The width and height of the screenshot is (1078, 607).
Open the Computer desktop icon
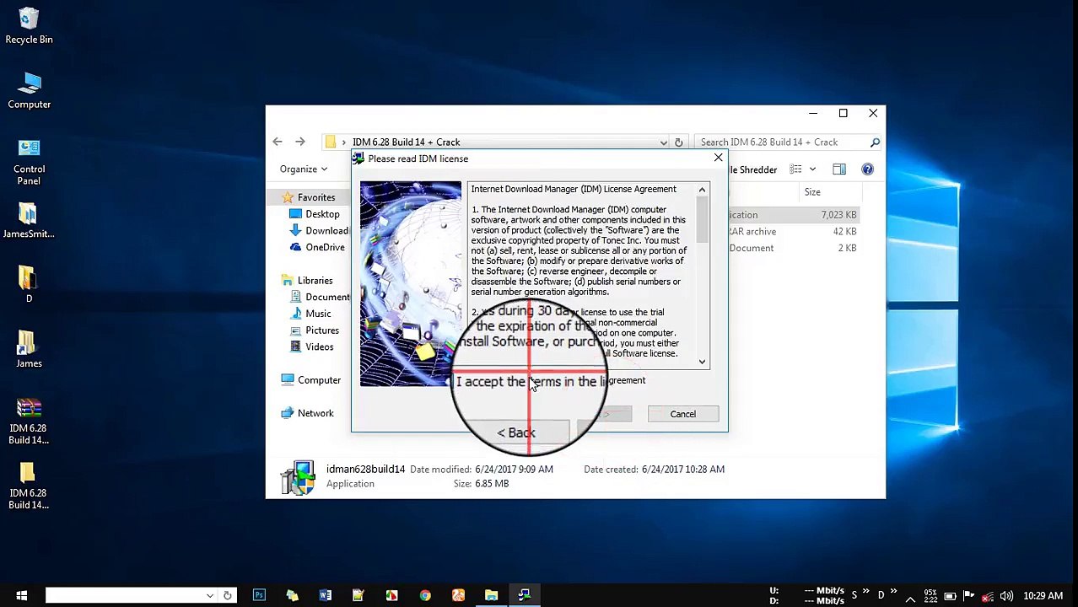30,90
